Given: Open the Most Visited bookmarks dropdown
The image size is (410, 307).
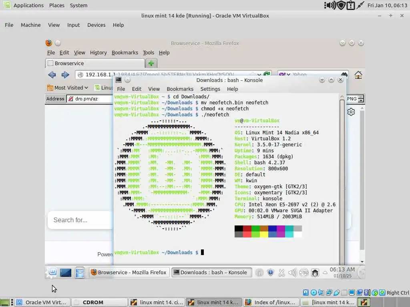Looking at the screenshot, I should point(67,88).
